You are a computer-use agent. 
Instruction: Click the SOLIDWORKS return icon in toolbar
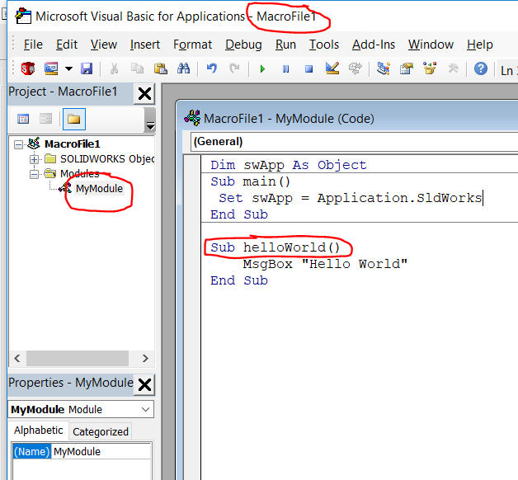coord(28,68)
